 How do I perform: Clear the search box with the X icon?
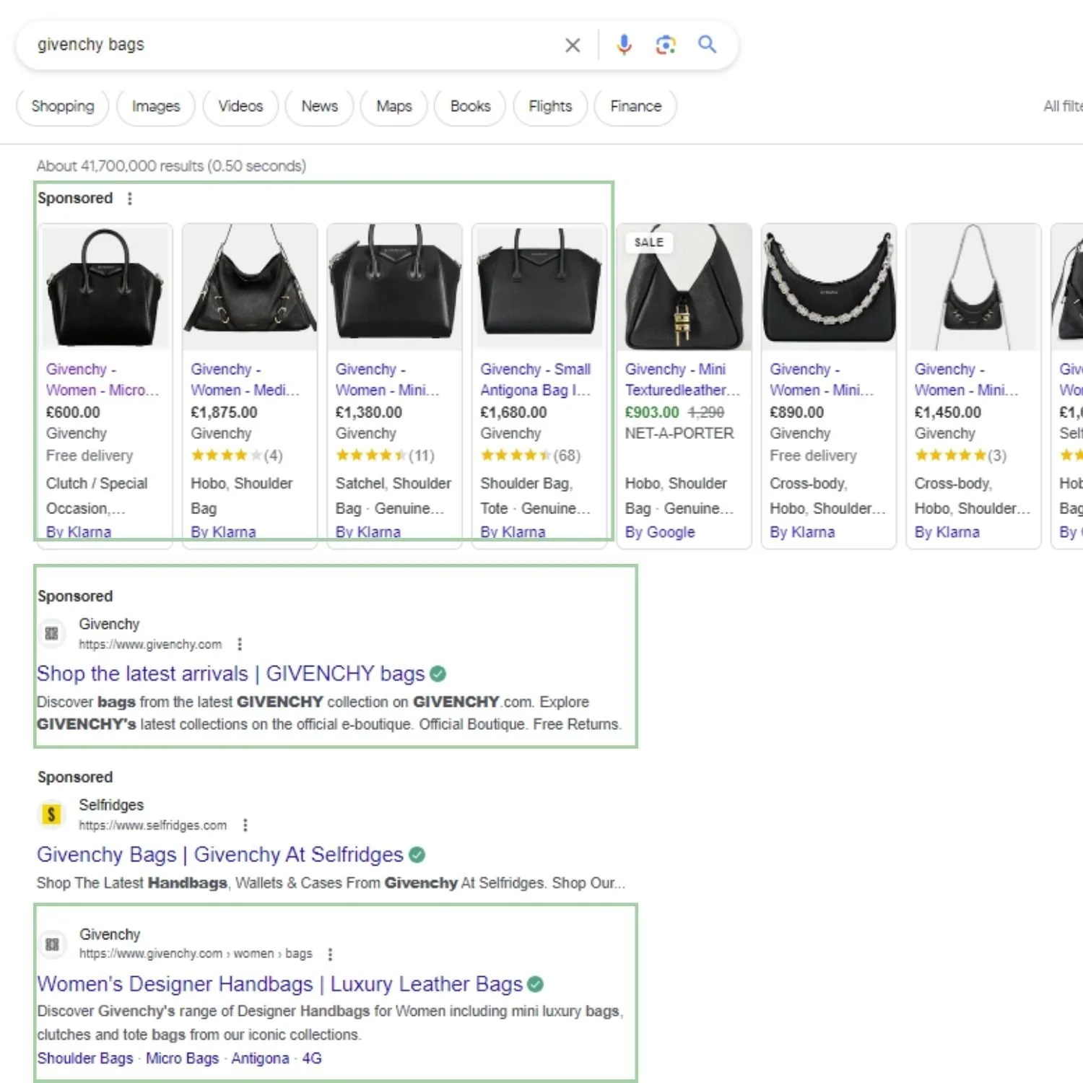point(573,45)
